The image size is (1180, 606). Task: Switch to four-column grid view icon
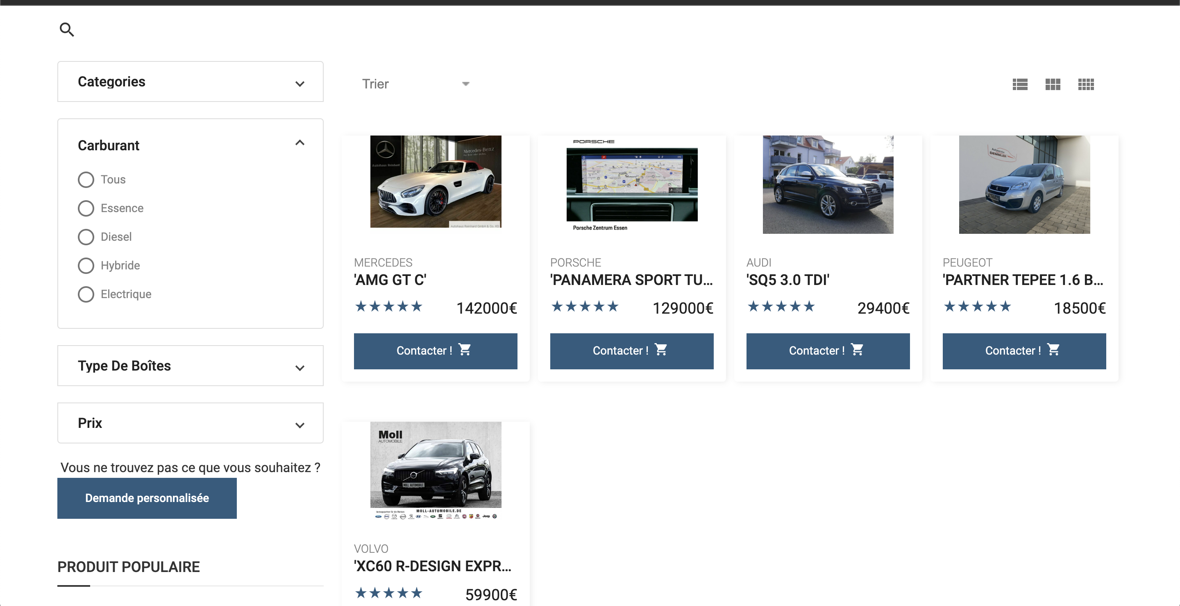(1086, 84)
